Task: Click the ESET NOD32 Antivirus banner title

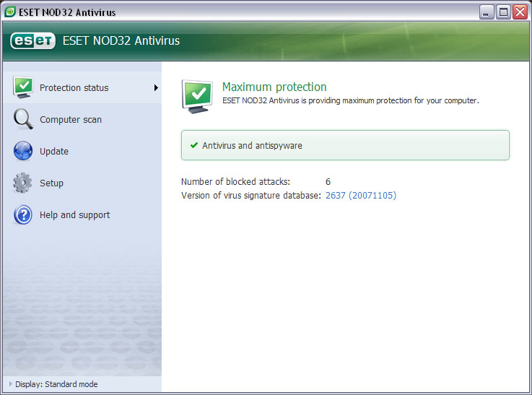Action: [121, 40]
